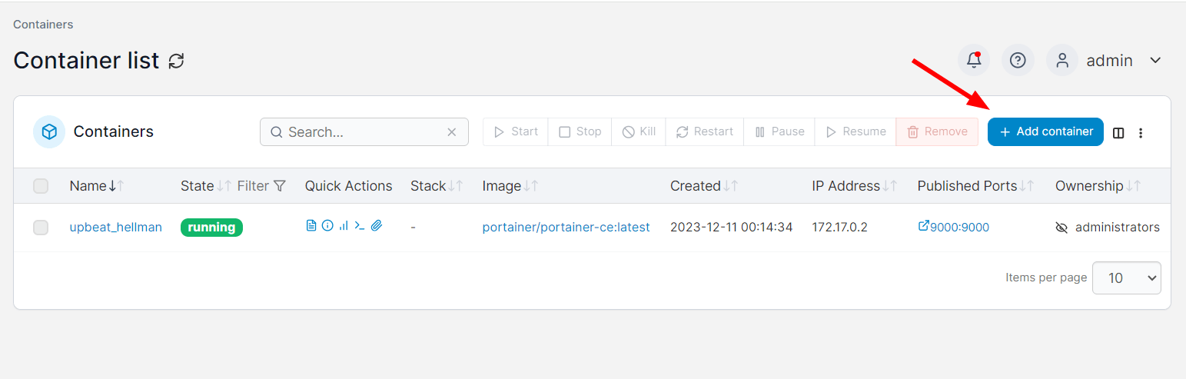
Task: Inspect the upbeat_hellman container
Action: [x=327, y=226]
